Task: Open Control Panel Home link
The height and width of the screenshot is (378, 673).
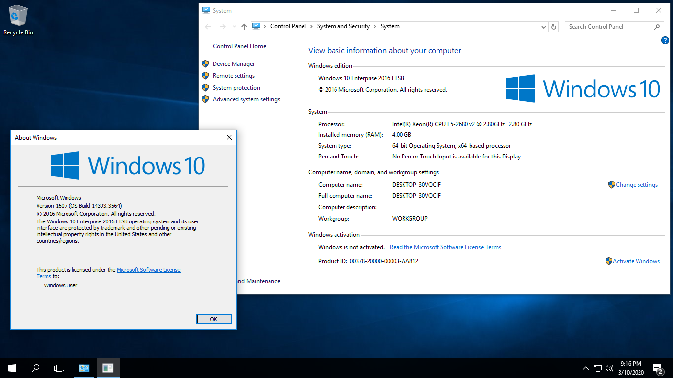Action: point(239,46)
